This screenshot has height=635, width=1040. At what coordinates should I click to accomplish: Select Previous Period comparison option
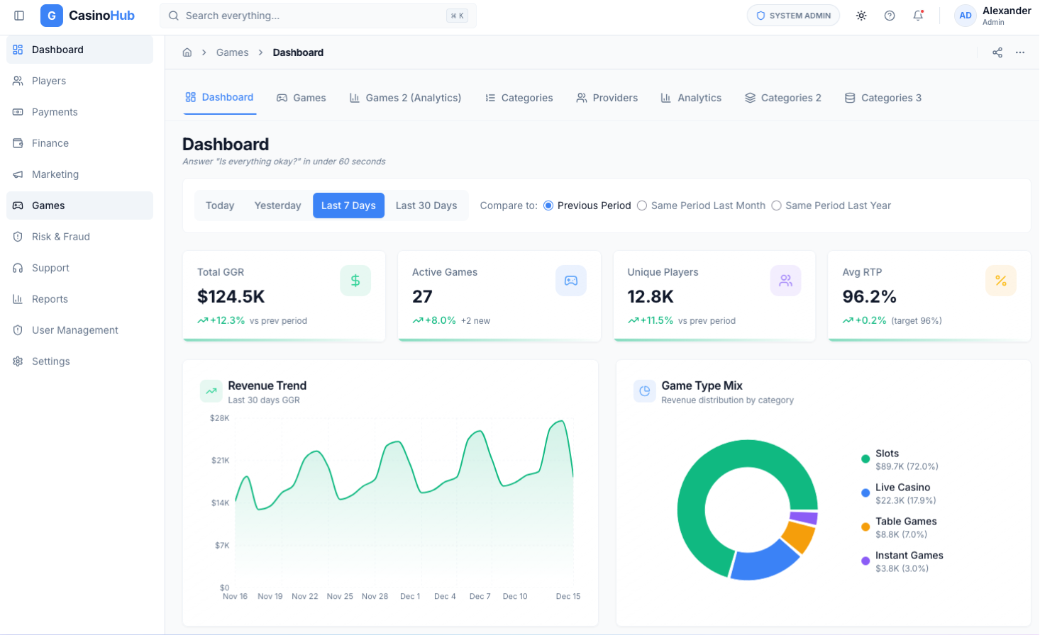[548, 206]
